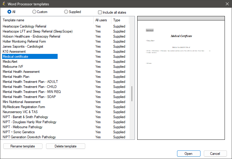Select the Mental Health Plan template

(16, 77)
